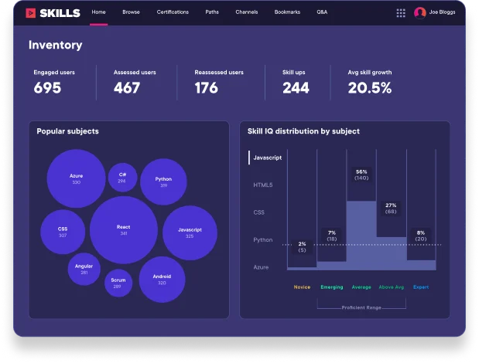Open the Channels page

[246, 13]
